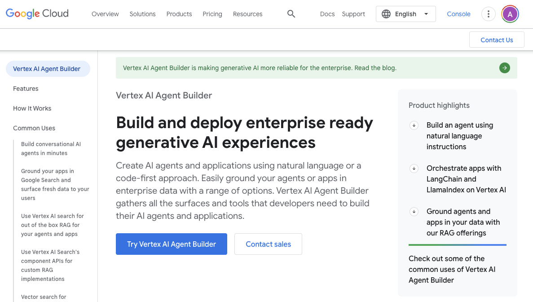
Task: Open Build conversational AI agents in minutes
Action: (51, 149)
